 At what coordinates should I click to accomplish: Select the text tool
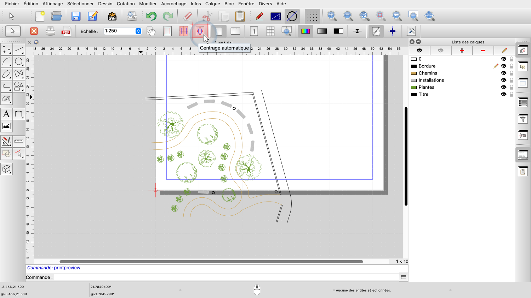pyautogui.click(x=6, y=114)
